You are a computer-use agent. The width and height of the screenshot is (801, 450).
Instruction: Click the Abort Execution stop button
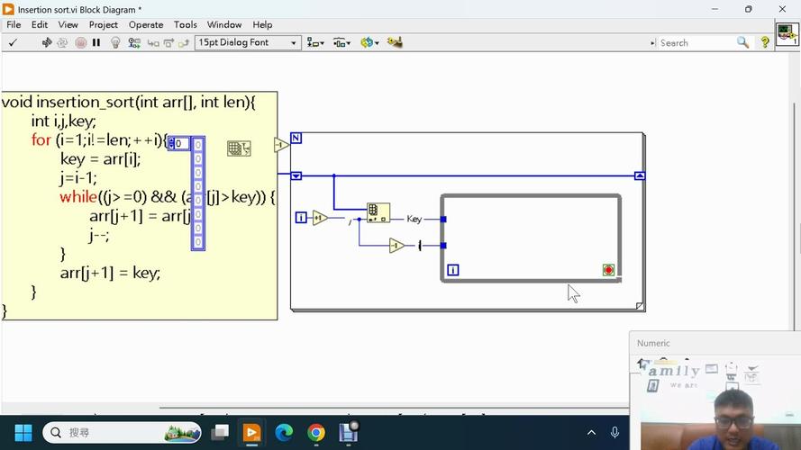[80, 42]
